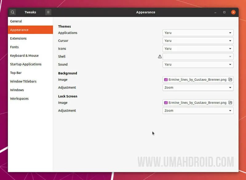Click the Tweaks title in header bar

[x=30, y=12]
